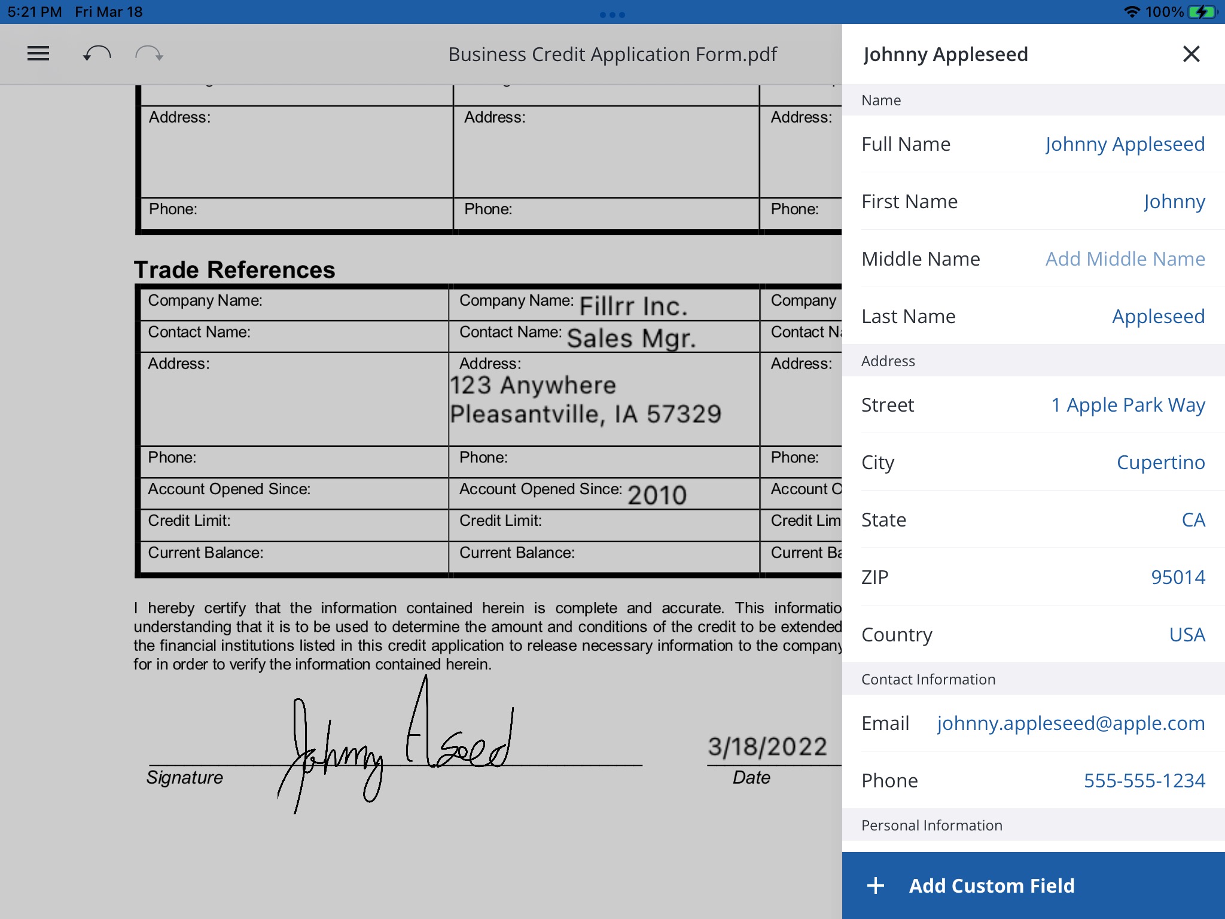The width and height of the screenshot is (1225, 919).
Task: Tap the Wi-Fi status icon
Action: coord(1132,12)
